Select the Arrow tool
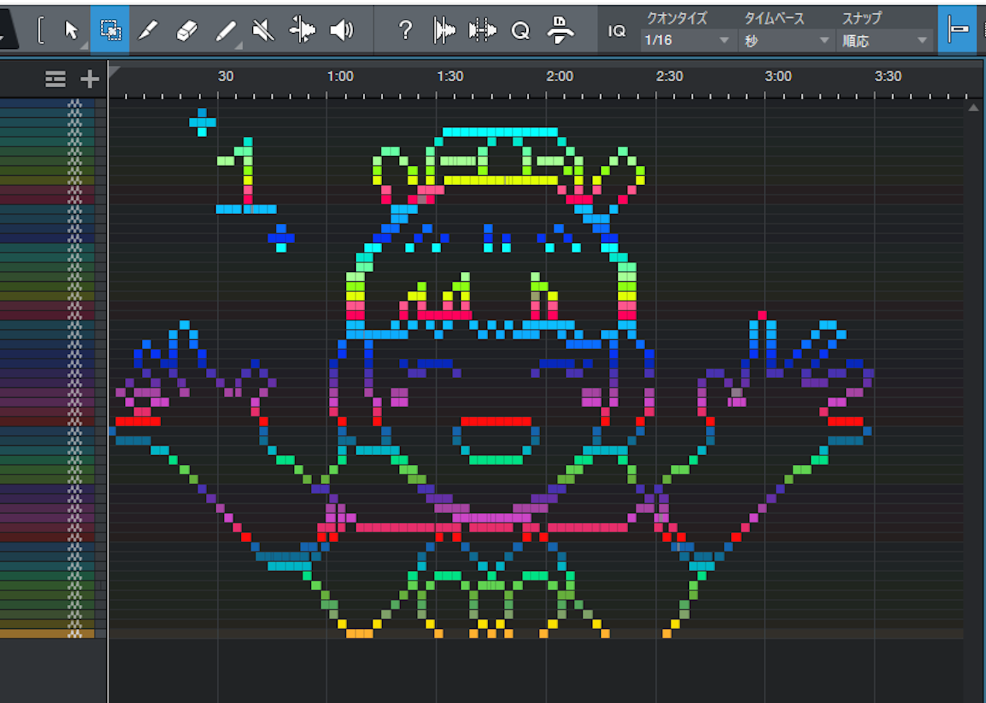 coord(71,30)
